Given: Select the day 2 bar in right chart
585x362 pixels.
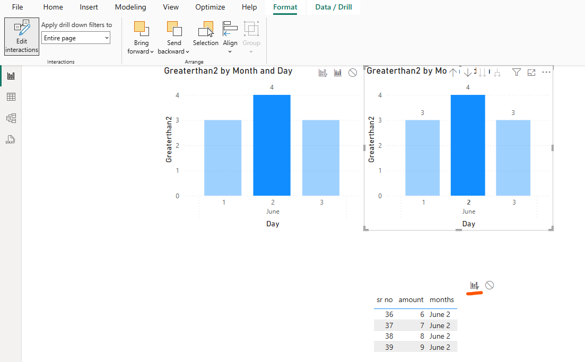Looking at the screenshot, I should click(468, 145).
